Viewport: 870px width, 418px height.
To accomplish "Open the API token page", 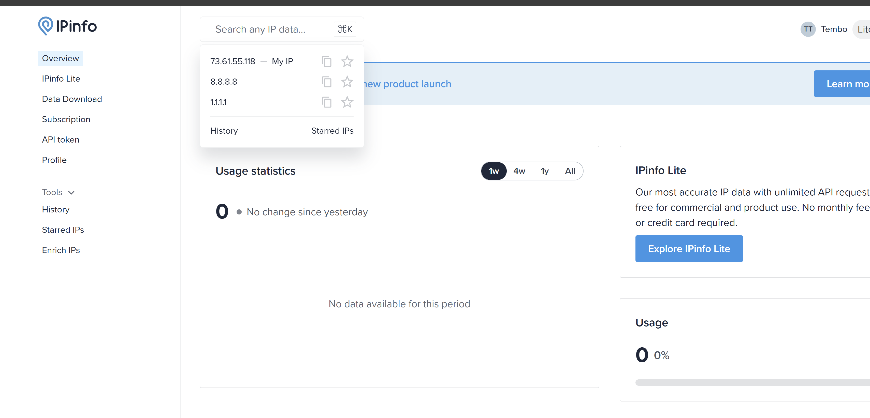I will (61, 140).
